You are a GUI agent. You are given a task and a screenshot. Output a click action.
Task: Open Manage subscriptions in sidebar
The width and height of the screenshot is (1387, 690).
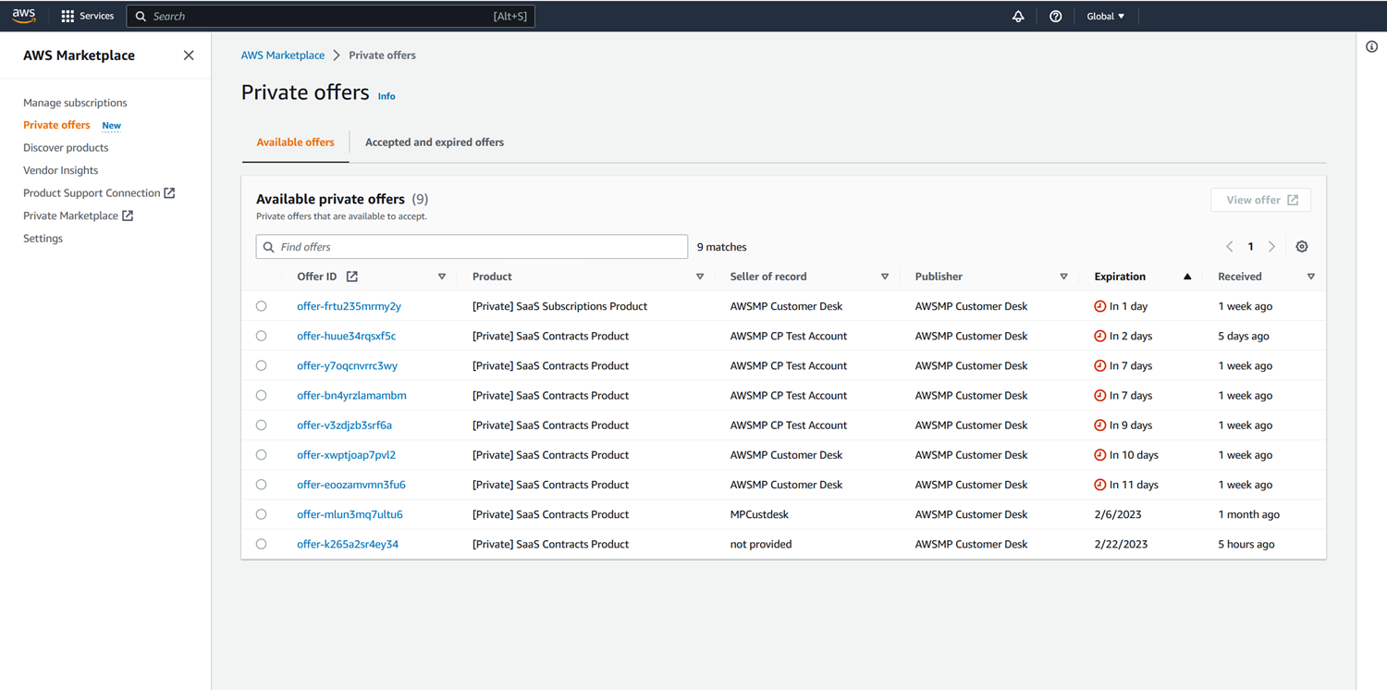coord(75,103)
